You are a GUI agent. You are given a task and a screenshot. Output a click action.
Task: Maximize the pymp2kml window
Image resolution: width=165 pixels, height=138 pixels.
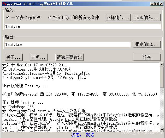[x=157, y=4]
